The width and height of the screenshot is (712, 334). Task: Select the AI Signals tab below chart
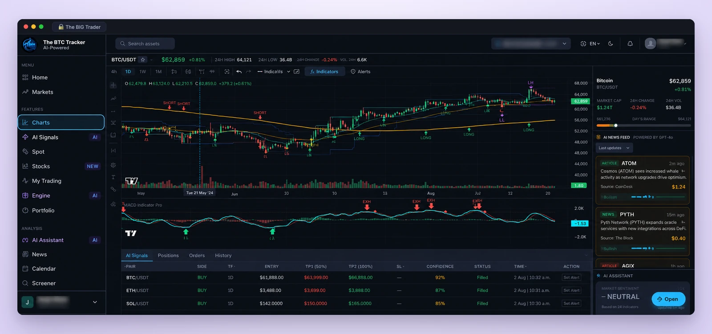tap(137, 256)
